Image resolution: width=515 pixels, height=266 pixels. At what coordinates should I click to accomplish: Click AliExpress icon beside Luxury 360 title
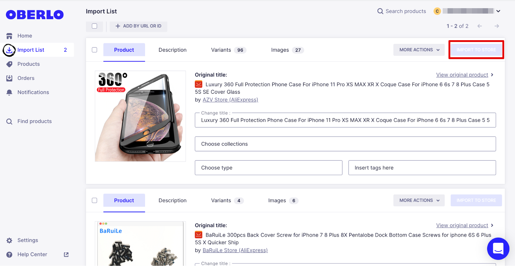point(199,84)
